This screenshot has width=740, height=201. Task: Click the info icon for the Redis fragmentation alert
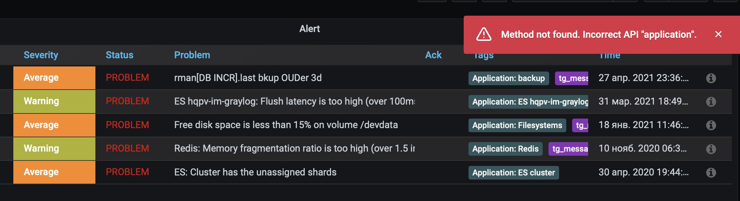click(x=711, y=149)
